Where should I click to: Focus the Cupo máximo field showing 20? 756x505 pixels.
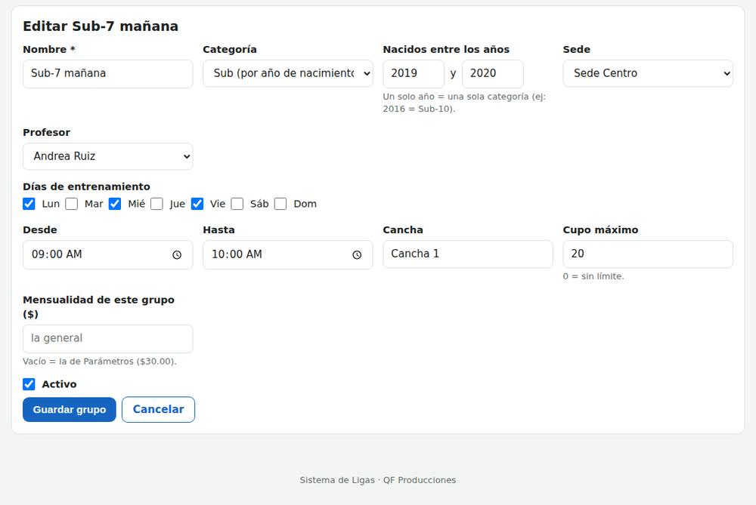648,254
